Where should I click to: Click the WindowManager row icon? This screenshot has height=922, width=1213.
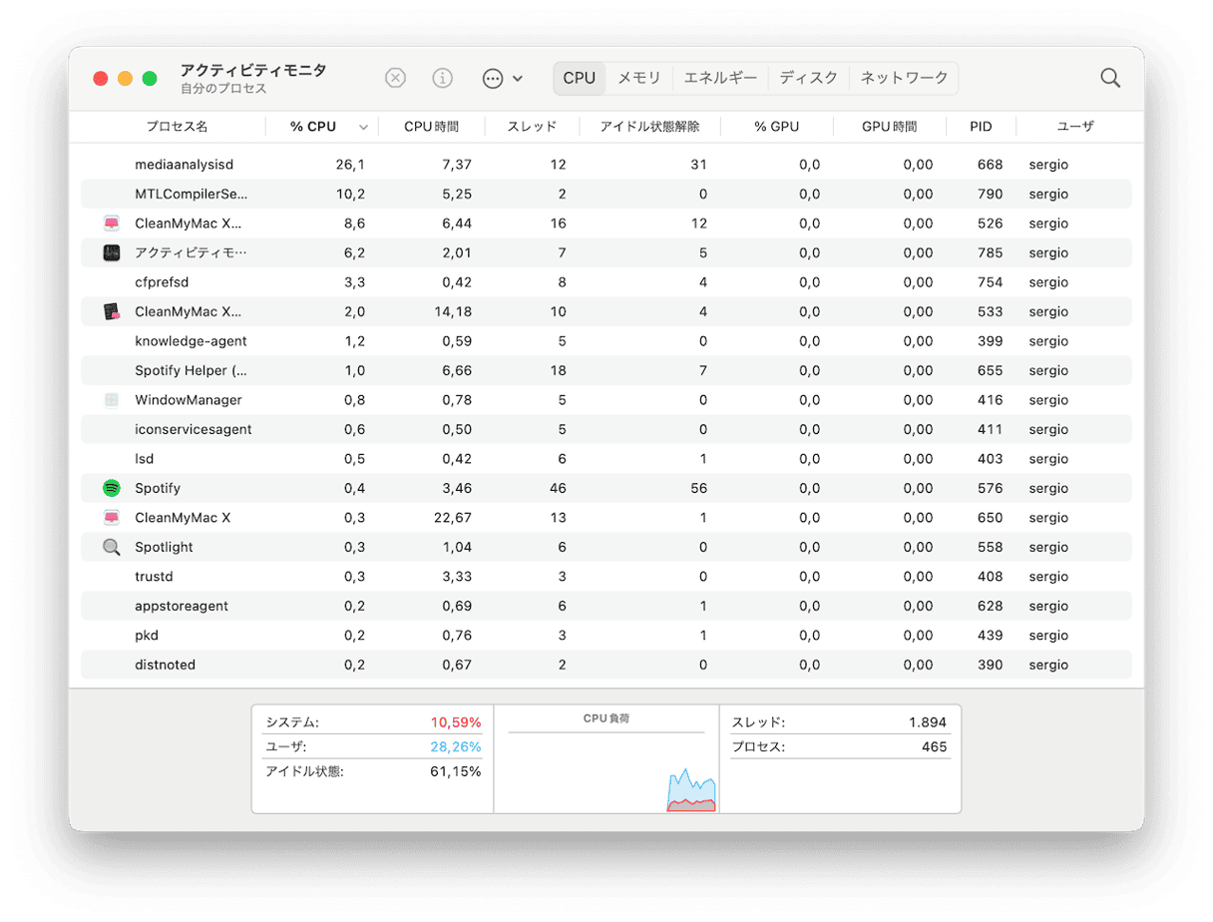point(112,400)
